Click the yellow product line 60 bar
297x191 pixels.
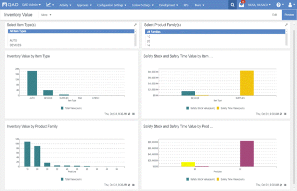click(x=188, y=164)
